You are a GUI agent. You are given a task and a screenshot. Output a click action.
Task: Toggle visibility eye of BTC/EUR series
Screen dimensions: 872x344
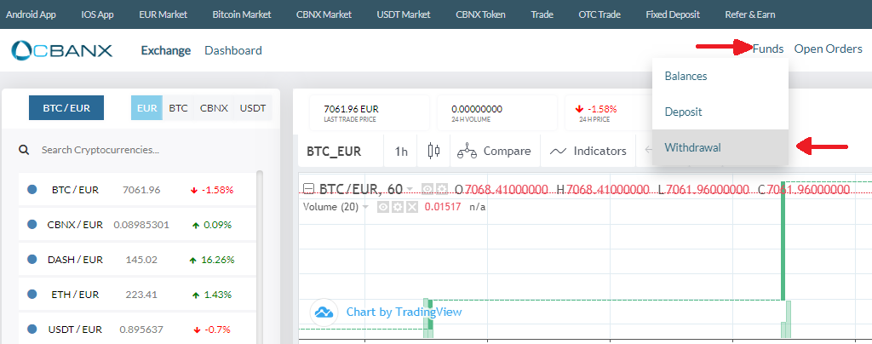(427, 190)
